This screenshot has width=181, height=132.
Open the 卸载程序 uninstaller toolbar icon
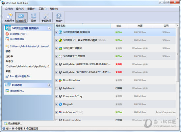9,17
